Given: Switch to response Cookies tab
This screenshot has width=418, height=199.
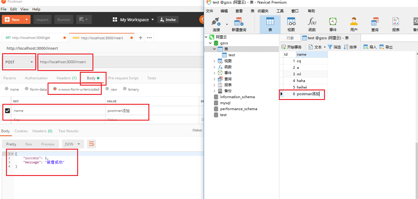Looking at the screenshot, I should [x=21, y=131].
